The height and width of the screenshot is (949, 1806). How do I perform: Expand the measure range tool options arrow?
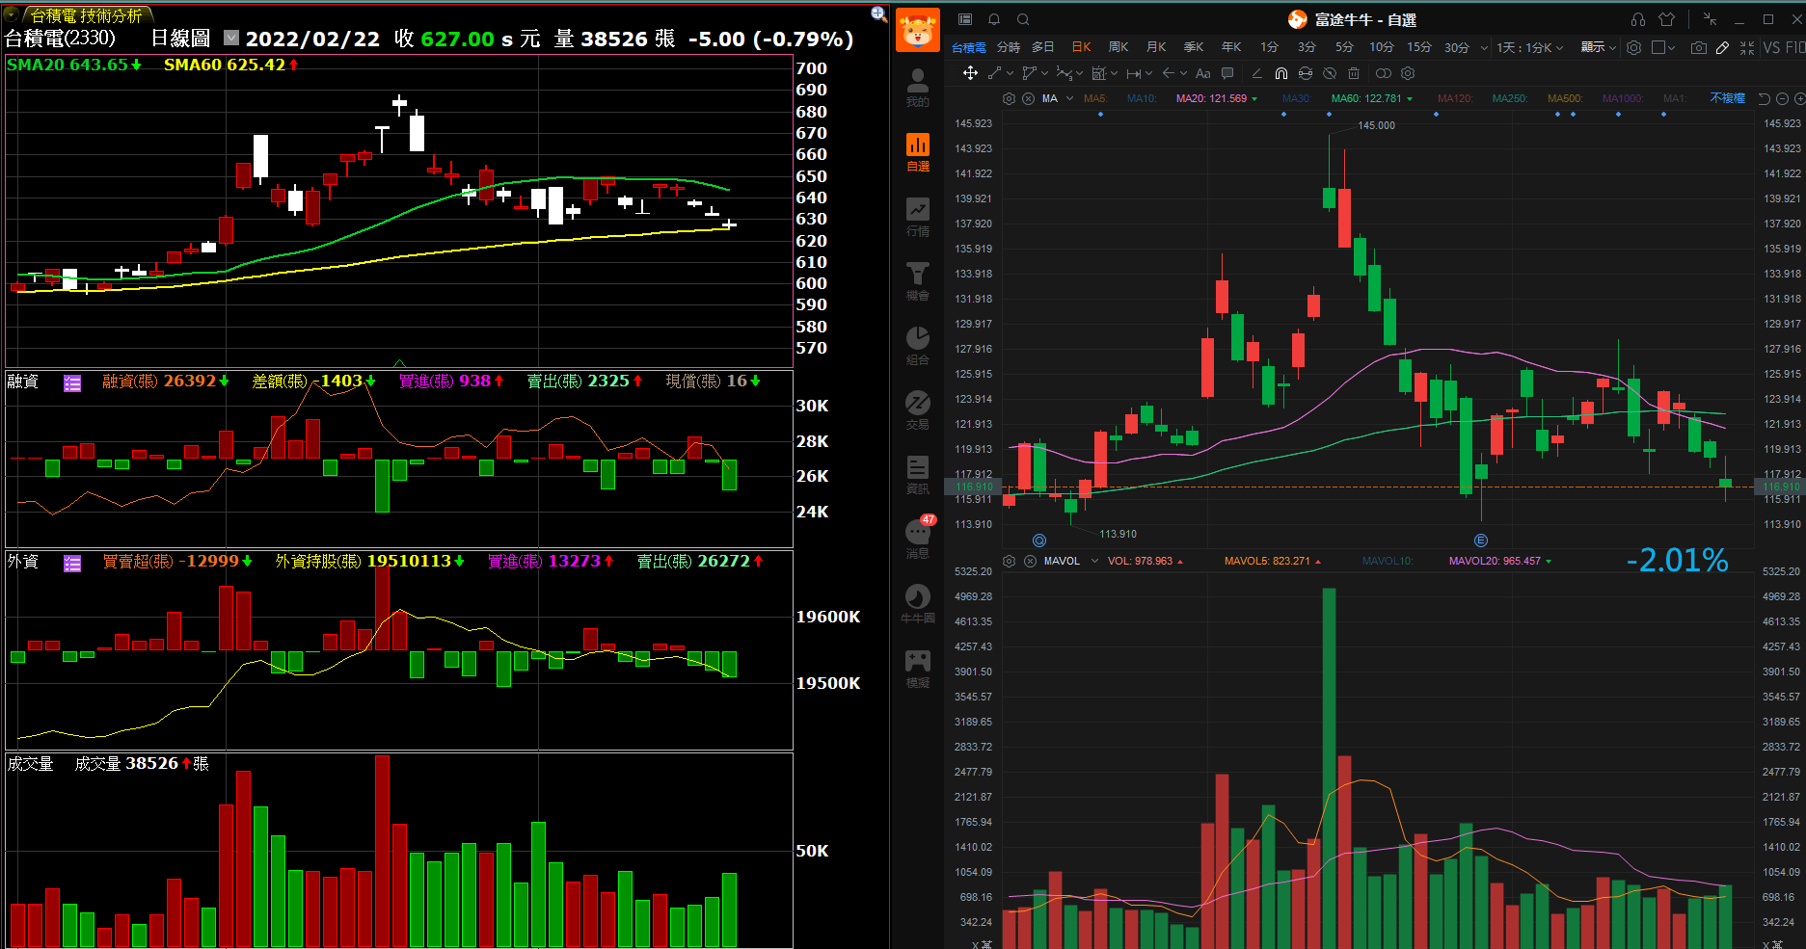click(x=1148, y=73)
